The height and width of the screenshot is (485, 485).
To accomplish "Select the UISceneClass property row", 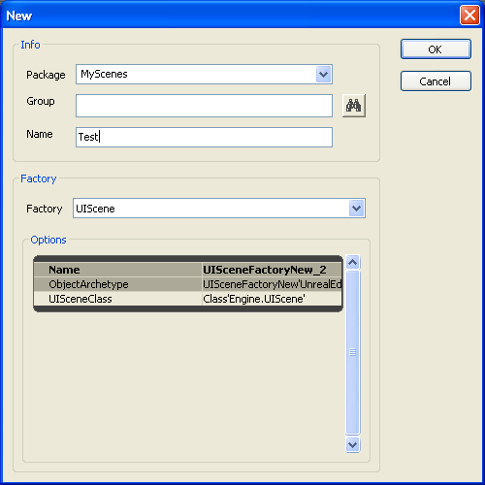I will pos(188,299).
